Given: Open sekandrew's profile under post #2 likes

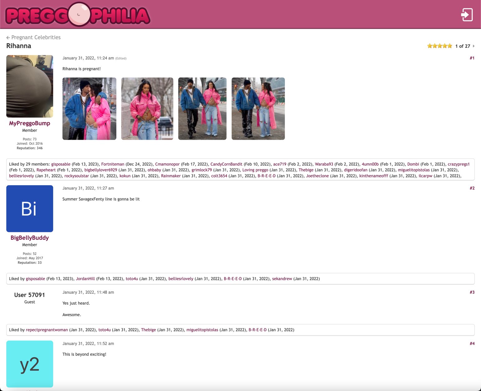Looking at the screenshot, I should (282, 279).
